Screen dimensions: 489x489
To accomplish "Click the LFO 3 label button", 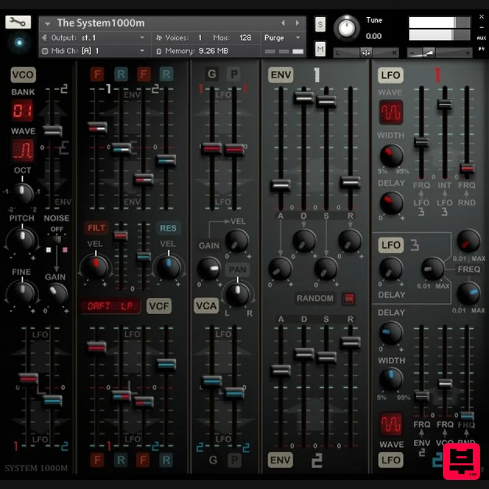I will click(391, 245).
